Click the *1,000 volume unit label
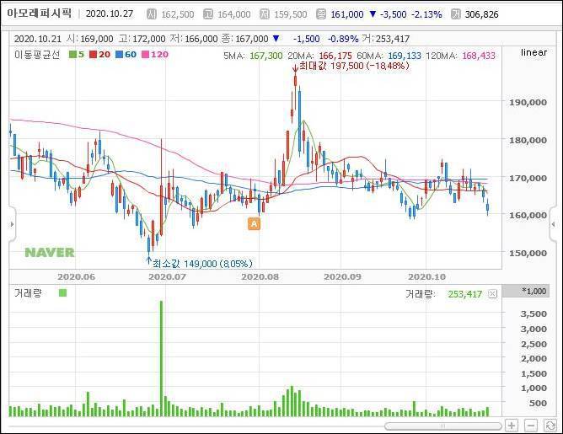This screenshot has width=563, height=434. (534, 291)
